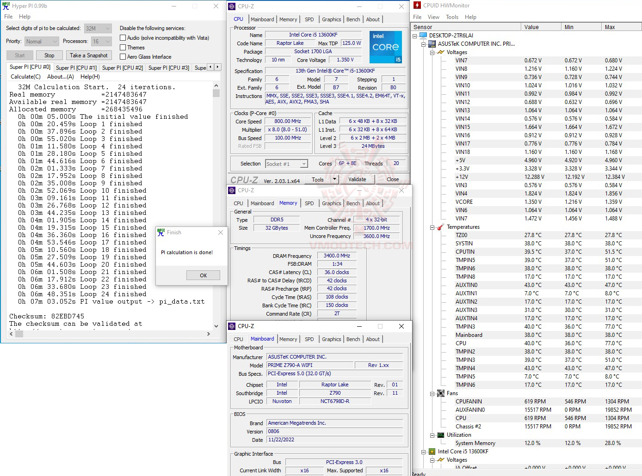Enable the Audio service checkbox in Hyper PI
The height and width of the screenshot is (476, 642).
123,37
